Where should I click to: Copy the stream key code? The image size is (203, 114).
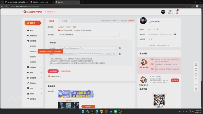click(x=120, y=54)
